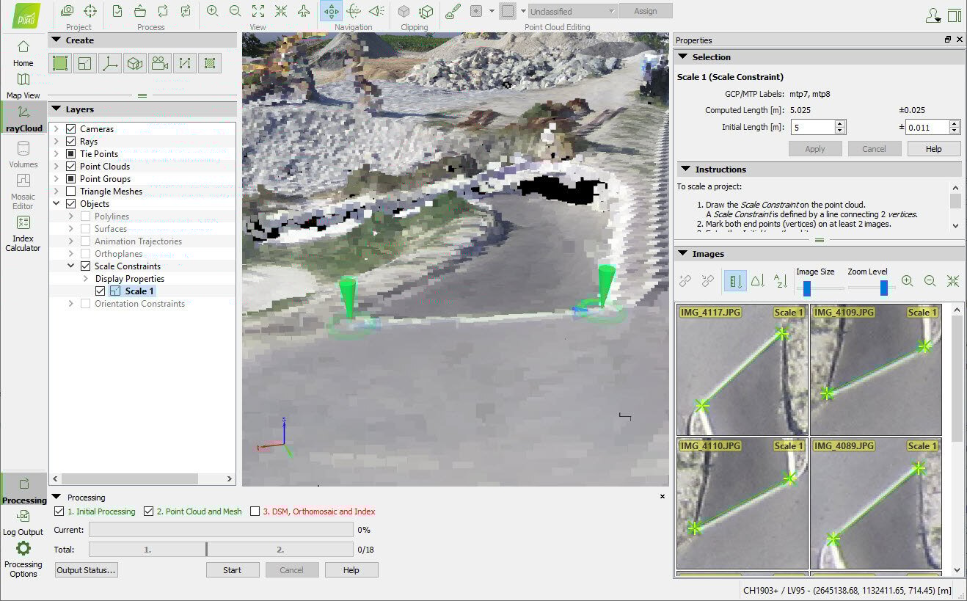The height and width of the screenshot is (601, 967).
Task: Enable step 3 DSM, Orthomosaic and Index
Action: coord(255,511)
